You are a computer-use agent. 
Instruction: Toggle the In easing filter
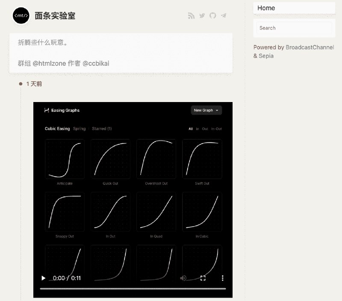click(x=197, y=129)
